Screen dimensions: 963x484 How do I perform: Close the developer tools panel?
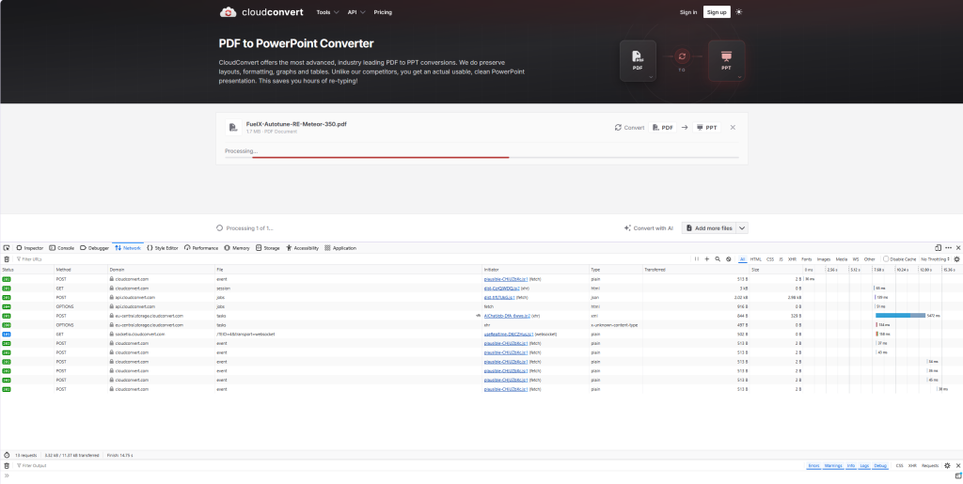coord(958,248)
